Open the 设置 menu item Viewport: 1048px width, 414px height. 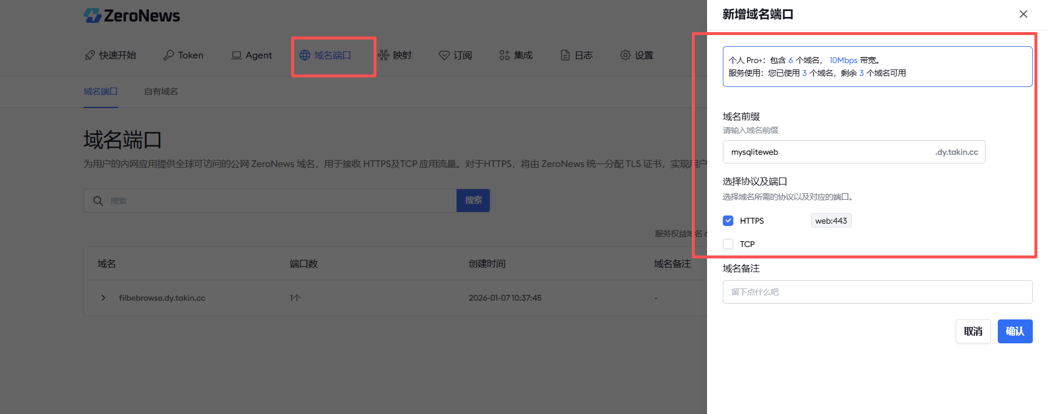click(x=637, y=55)
